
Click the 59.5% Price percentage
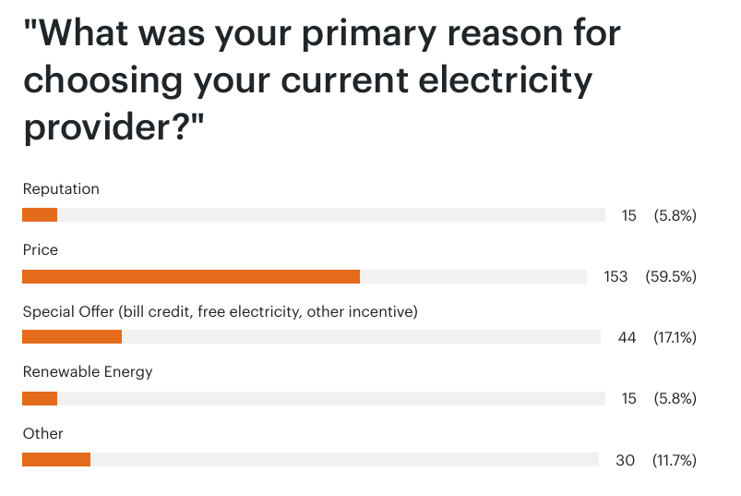(x=671, y=276)
